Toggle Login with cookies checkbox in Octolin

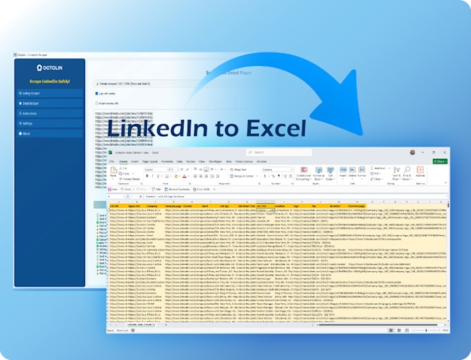96,94
